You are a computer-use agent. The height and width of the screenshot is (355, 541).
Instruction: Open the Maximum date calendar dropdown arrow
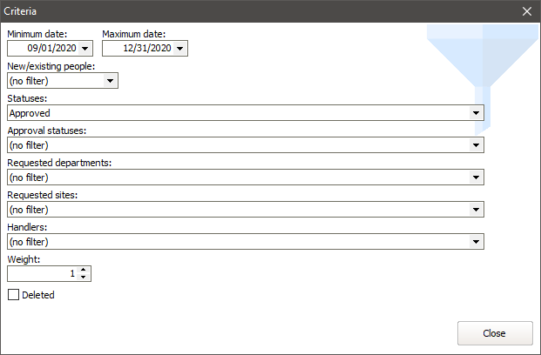coord(180,50)
